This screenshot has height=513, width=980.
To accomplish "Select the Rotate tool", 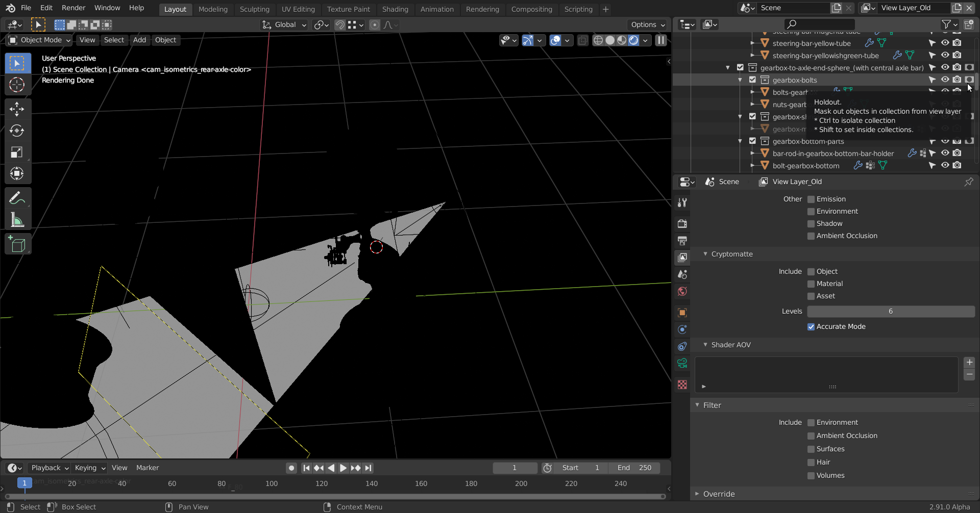I will [17, 131].
